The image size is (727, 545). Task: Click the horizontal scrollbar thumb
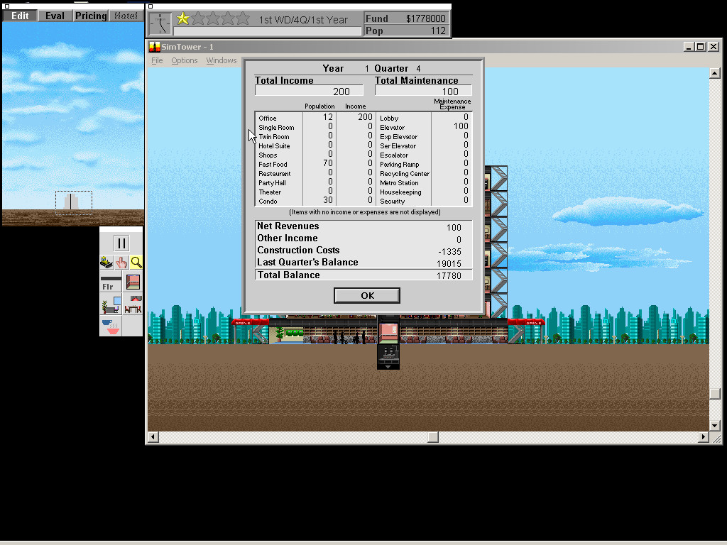point(433,437)
